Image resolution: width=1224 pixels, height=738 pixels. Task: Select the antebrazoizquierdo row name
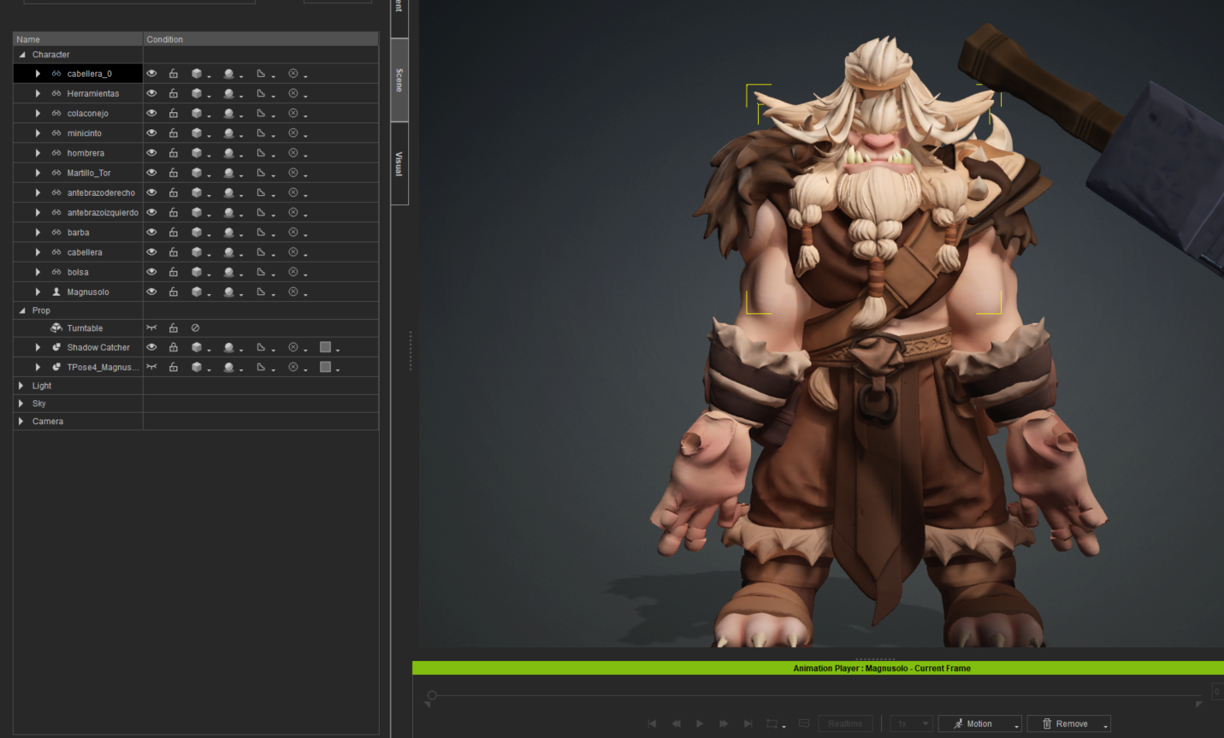[103, 212]
